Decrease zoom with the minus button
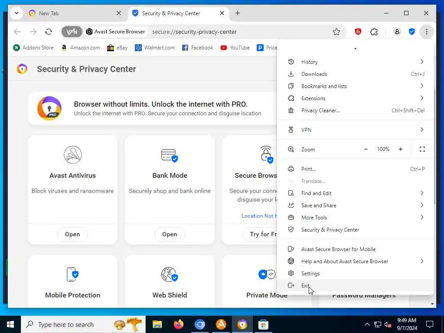 point(366,149)
